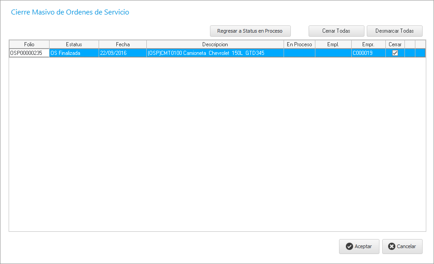The width and height of the screenshot is (434, 264).
Task: Click the Descripcion column header
Action: (215, 44)
